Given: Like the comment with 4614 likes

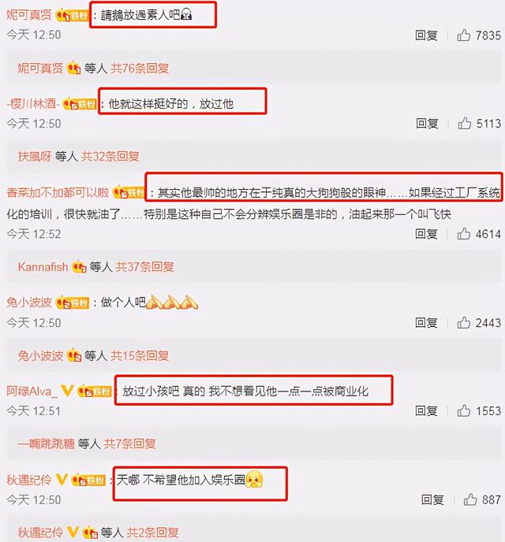Looking at the screenshot, I should coord(463,234).
